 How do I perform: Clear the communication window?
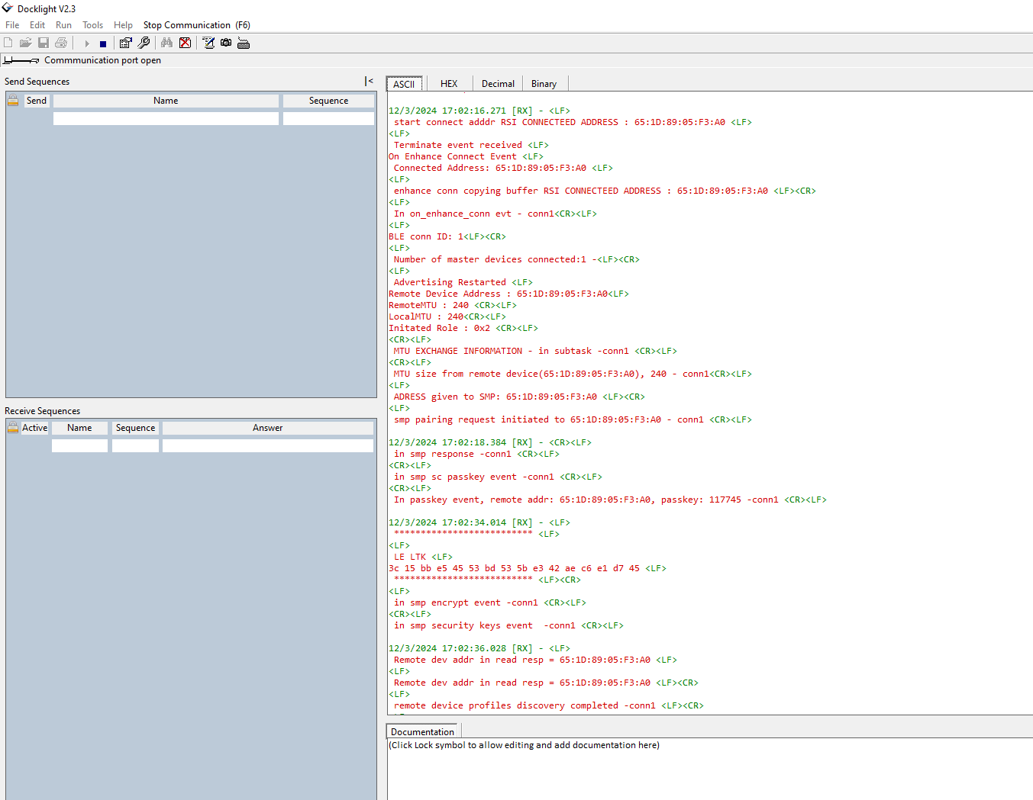click(x=185, y=42)
